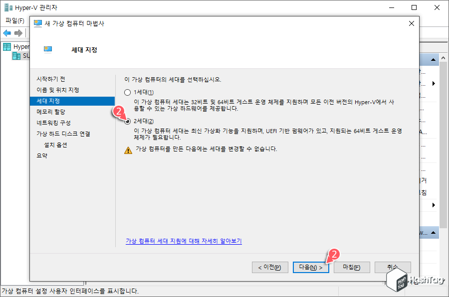
Task: Expand the lower submenu arrow in actions pane
Action: 434,205
